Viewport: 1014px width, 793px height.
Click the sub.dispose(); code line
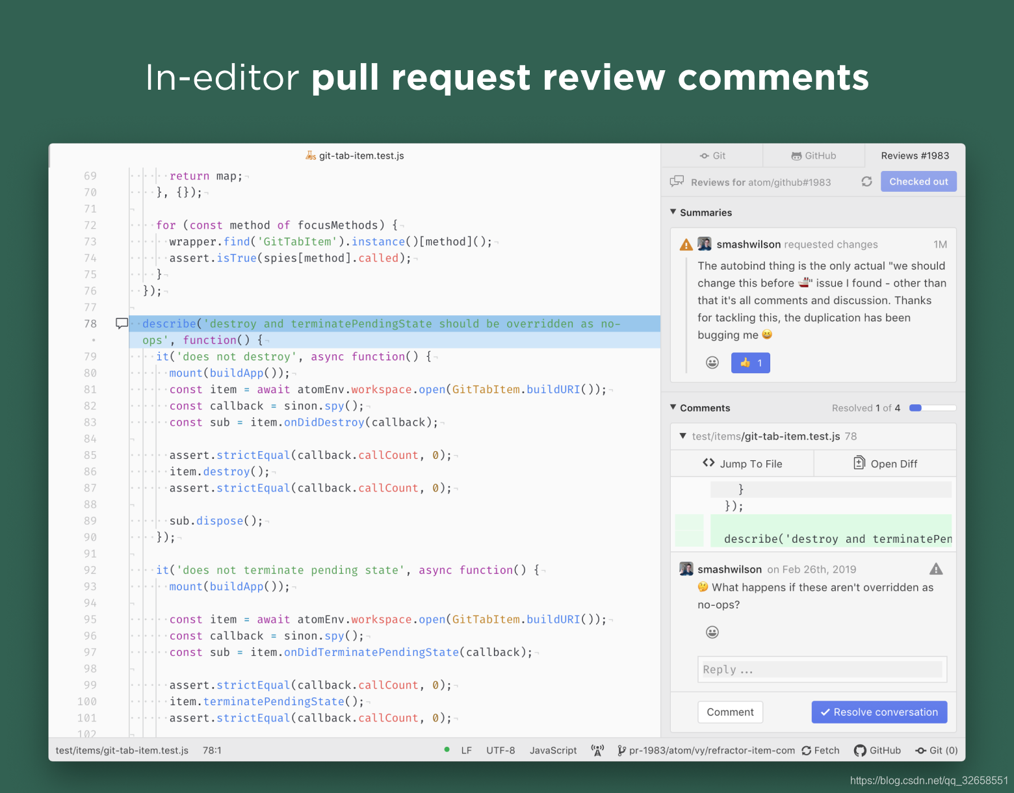(x=216, y=521)
